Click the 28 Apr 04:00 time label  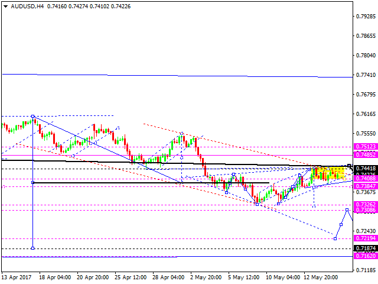168,277
